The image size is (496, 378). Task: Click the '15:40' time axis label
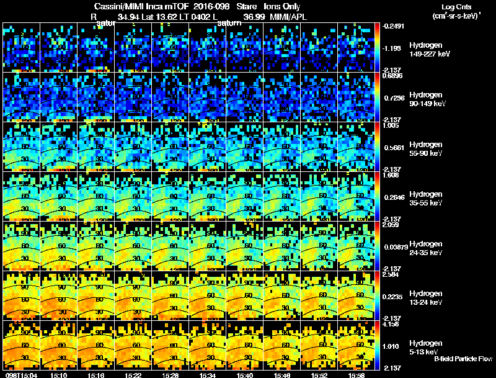(245, 375)
